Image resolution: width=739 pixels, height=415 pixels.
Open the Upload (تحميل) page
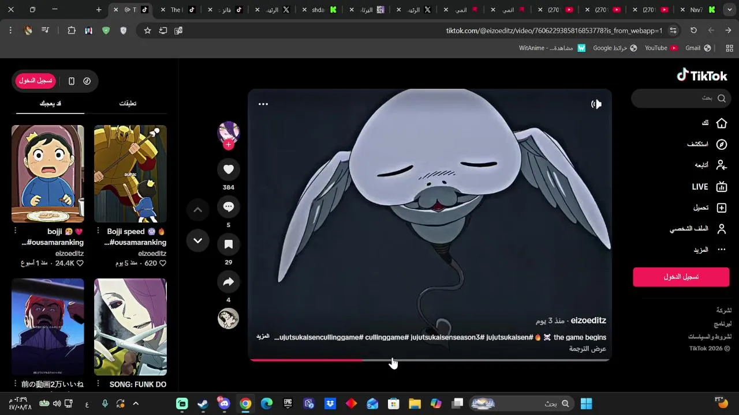[x=710, y=207]
